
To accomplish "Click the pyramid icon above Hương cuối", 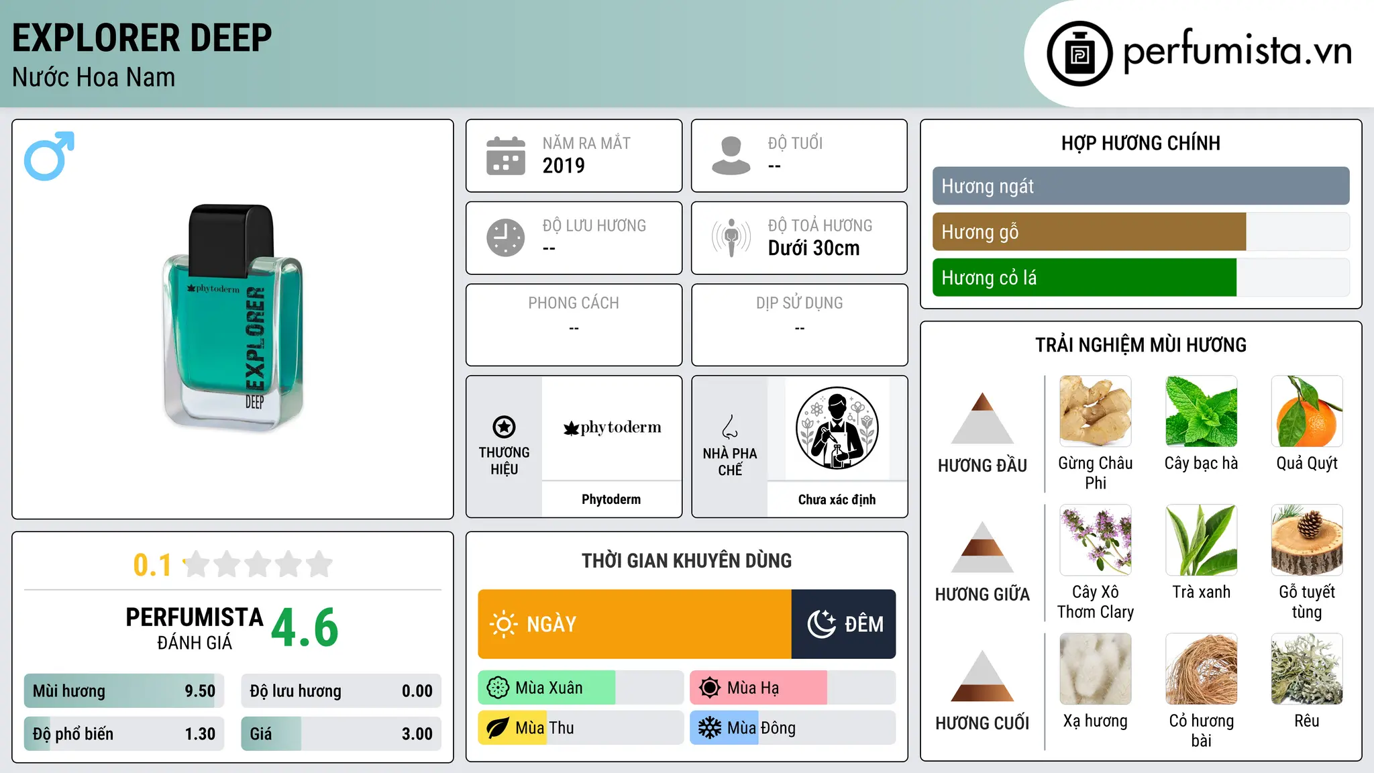I will pyautogui.click(x=982, y=676).
